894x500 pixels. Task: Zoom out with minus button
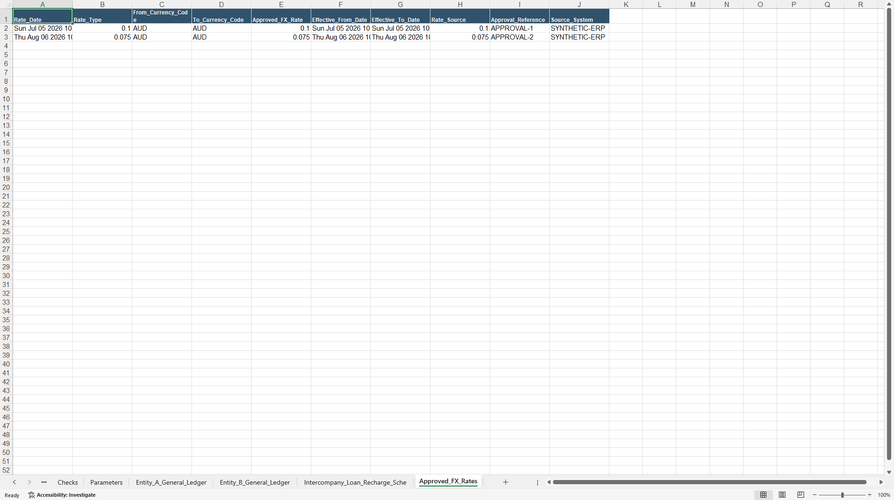coord(815,495)
